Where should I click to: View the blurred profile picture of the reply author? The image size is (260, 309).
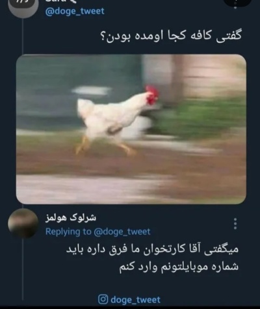click(23, 223)
